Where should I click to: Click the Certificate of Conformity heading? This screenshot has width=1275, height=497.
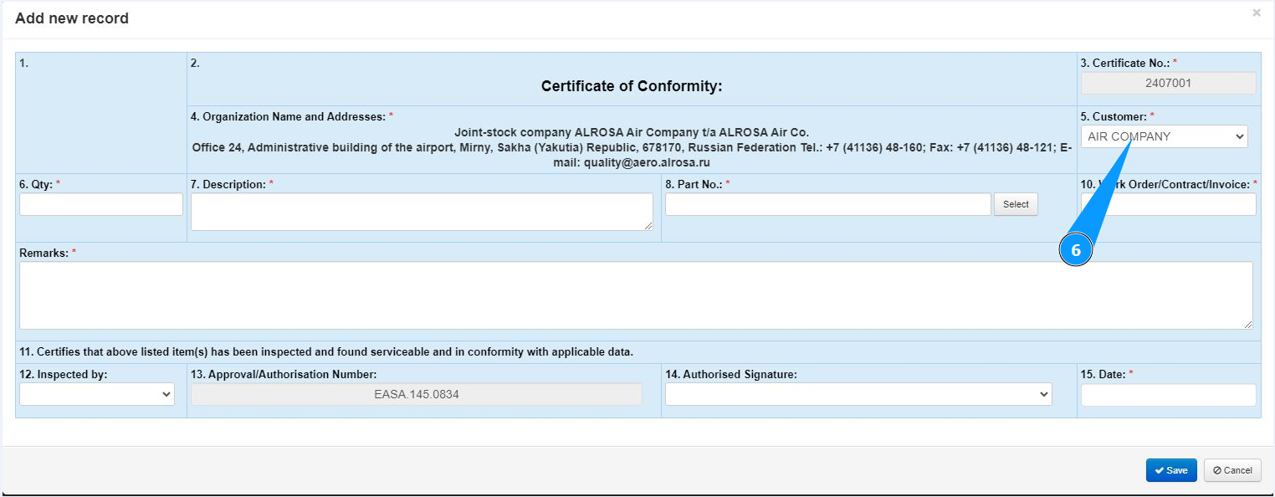pos(632,86)
